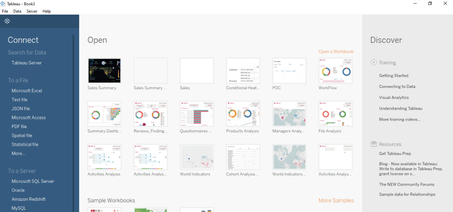Open The NEW Community Forums link
Screen dimensions: 453x212
[x=407, y=184]
